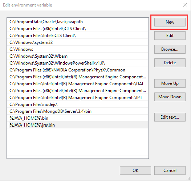
Task: Open the Edit text... view
Action: click(170, 117)
